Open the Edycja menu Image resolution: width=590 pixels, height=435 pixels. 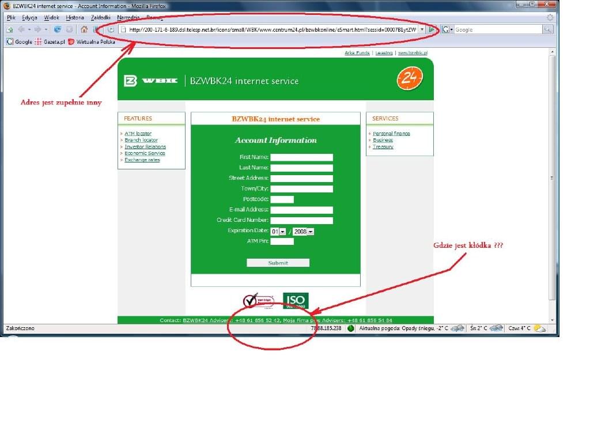(29, 17)
